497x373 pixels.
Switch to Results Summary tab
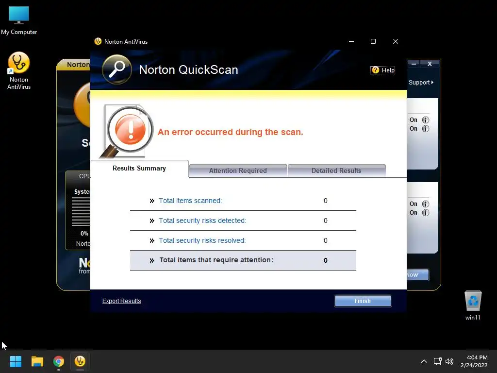[x=139, y=169]
